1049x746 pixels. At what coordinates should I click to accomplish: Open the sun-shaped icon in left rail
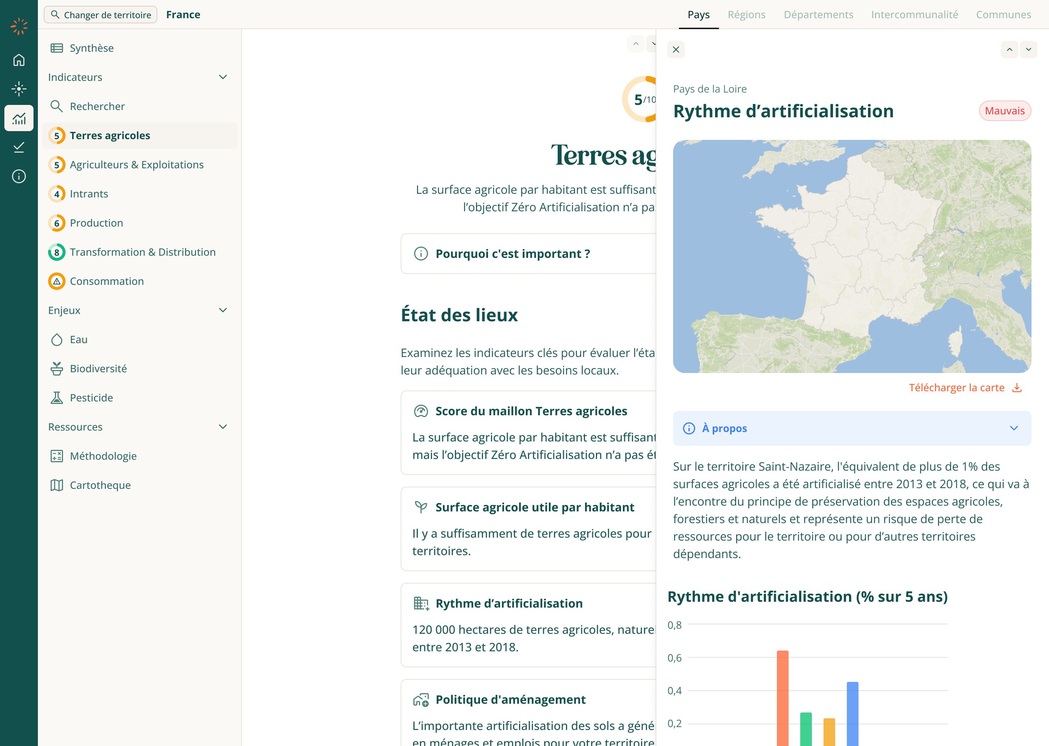(19, 89)
